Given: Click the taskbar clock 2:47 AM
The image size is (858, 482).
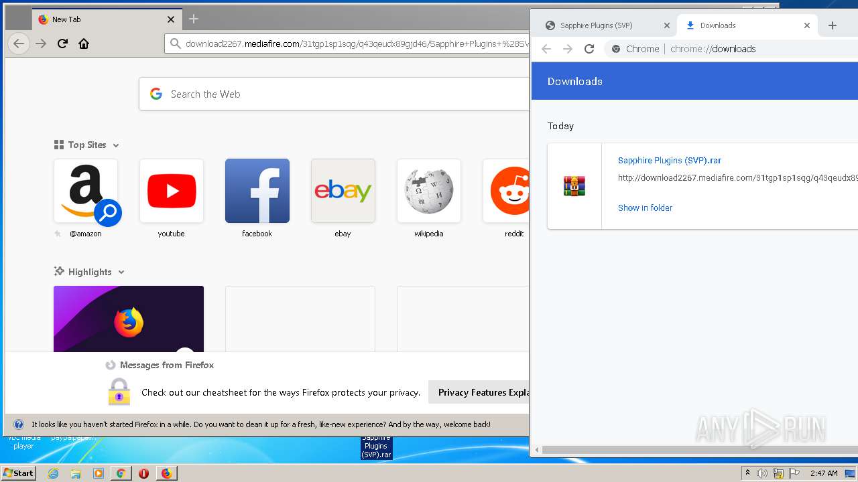Looking at the screenshot, I should click(824, 473).
